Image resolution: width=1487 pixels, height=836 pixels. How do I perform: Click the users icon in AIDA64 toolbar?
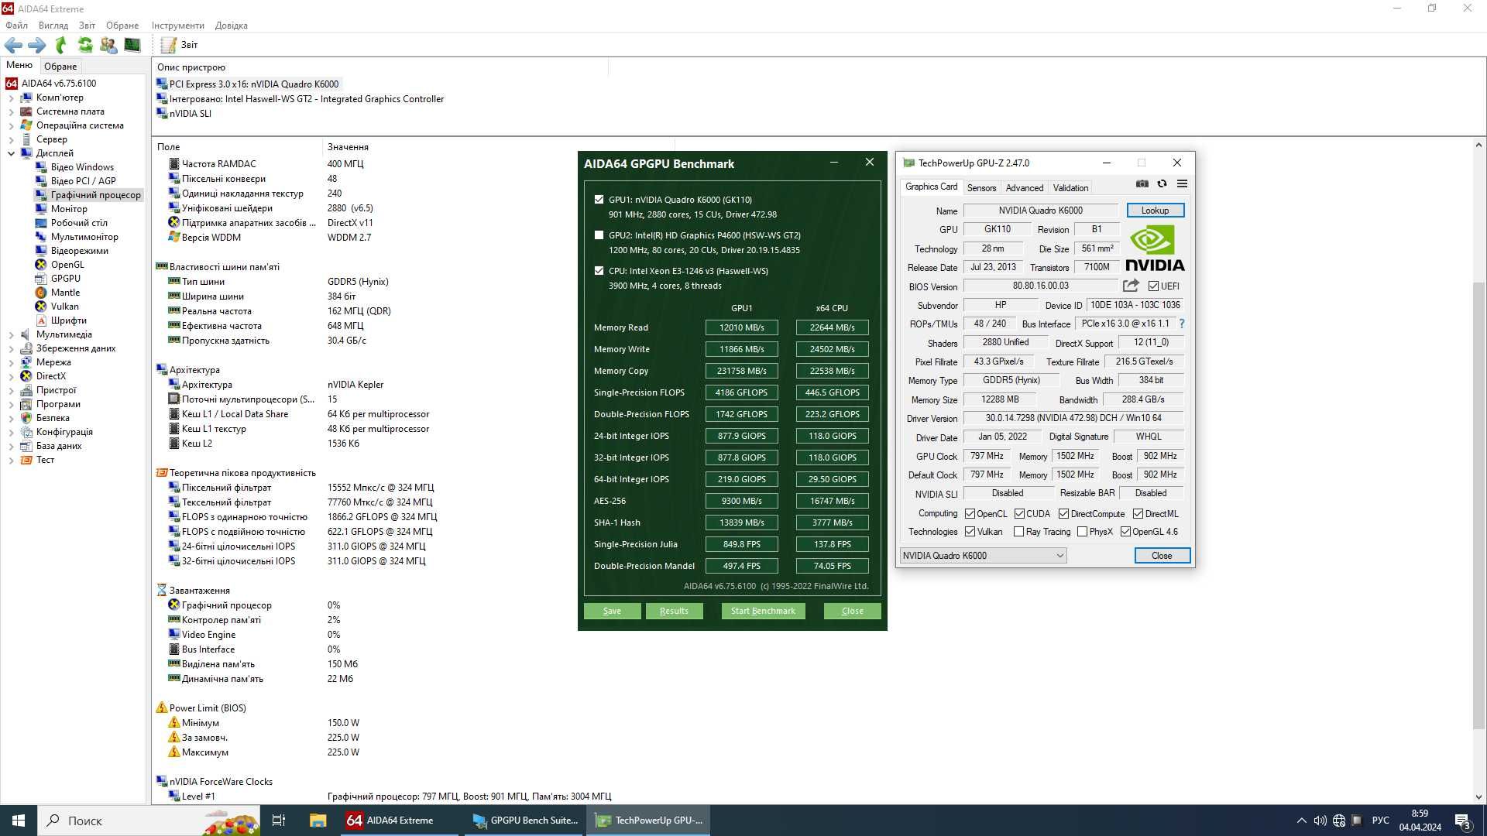pyautogui.click(x=108, y=45)
